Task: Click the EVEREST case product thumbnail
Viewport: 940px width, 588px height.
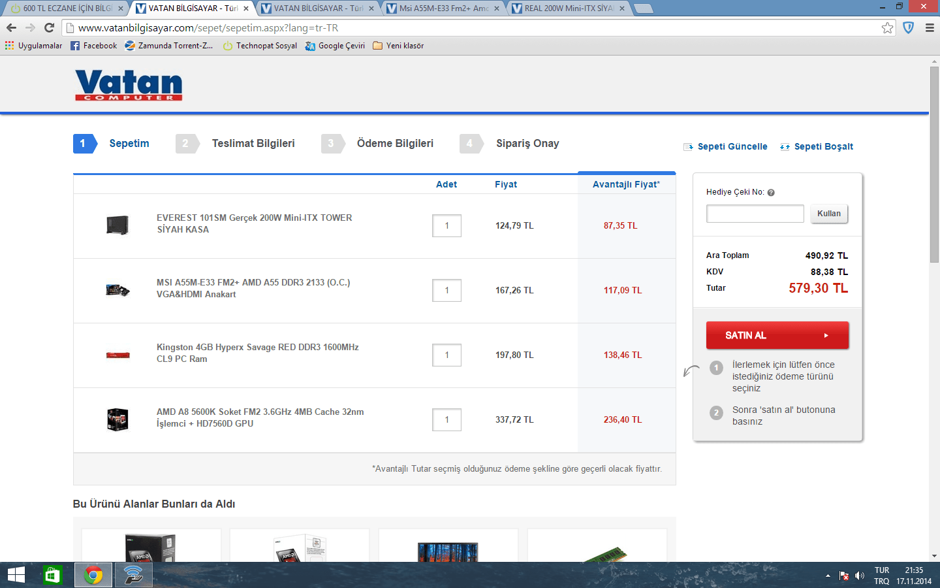Action: (117, 225)
